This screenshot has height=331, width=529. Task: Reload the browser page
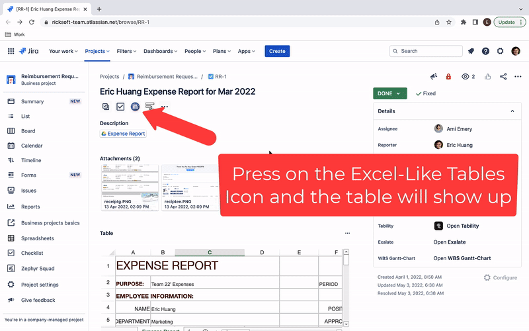pyautogui.click(x=32, y=23)
